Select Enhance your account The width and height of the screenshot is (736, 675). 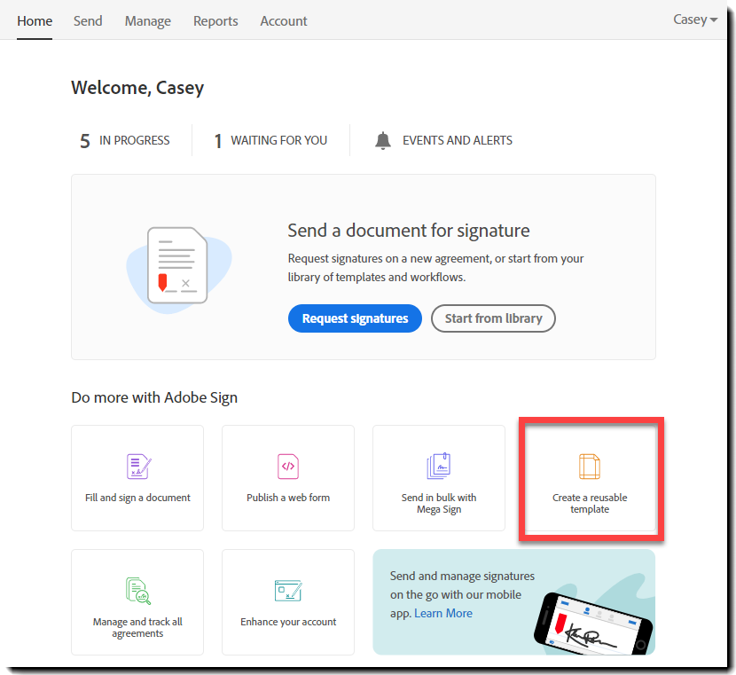click(x=287, y=602)
